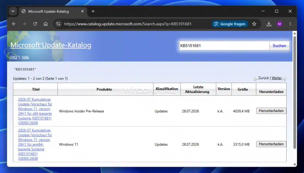Viewport: 304px width, 173px height.
Task: Reload the page with the refresh icon
Action: [x=35, y=24]
